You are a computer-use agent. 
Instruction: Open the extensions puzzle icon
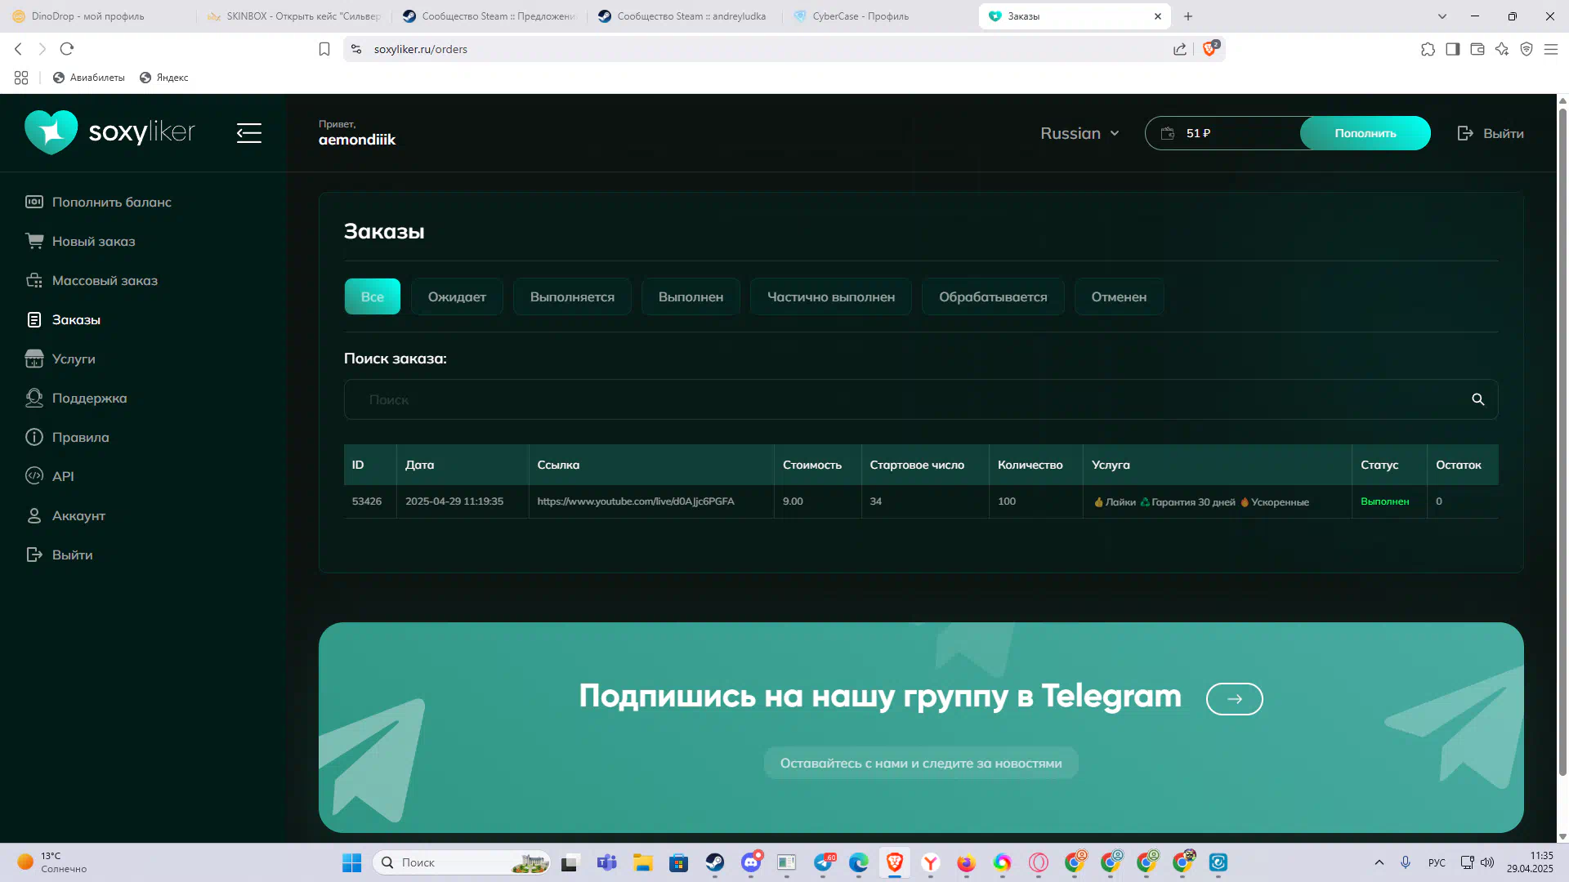[x=1428, y=49]
